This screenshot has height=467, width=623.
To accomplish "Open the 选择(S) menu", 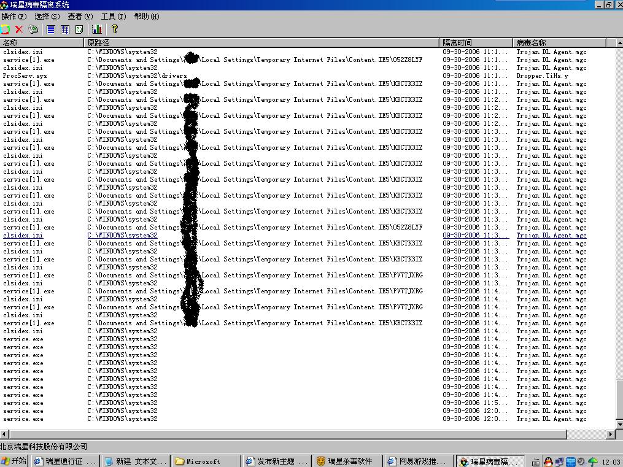I will coord(47,17).
